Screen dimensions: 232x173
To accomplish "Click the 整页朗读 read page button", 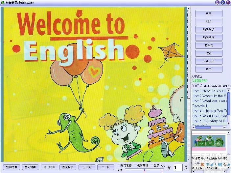I will (x=11, y=167).
